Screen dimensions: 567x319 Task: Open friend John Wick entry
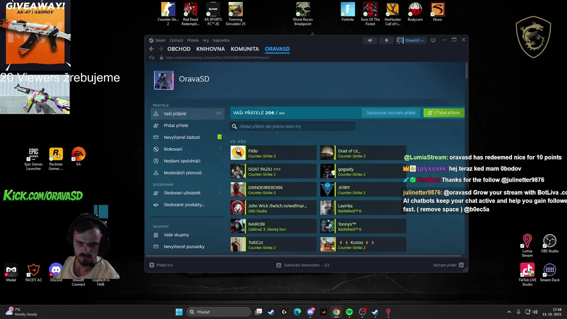(273, 208)
